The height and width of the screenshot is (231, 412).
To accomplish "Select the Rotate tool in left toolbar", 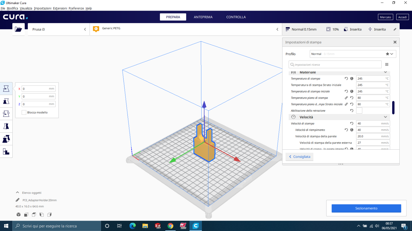I will tap(6, 114).
